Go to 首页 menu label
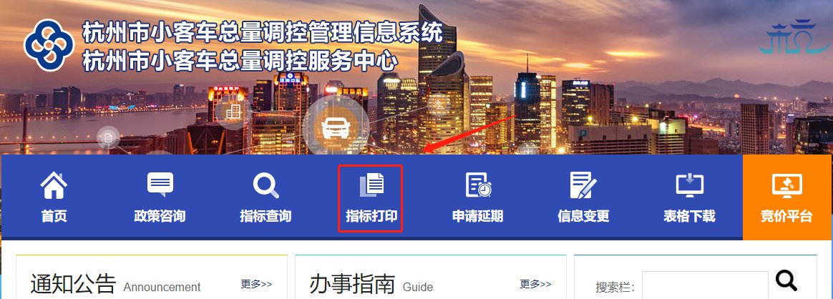This screenshot has height=299, width=833. click(x=54, y=217)
